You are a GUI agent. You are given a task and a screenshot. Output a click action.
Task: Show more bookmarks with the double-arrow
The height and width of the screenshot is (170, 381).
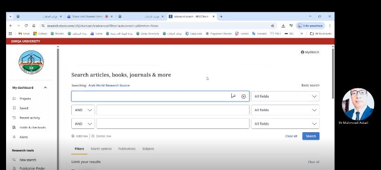click(x=302, y=34)
